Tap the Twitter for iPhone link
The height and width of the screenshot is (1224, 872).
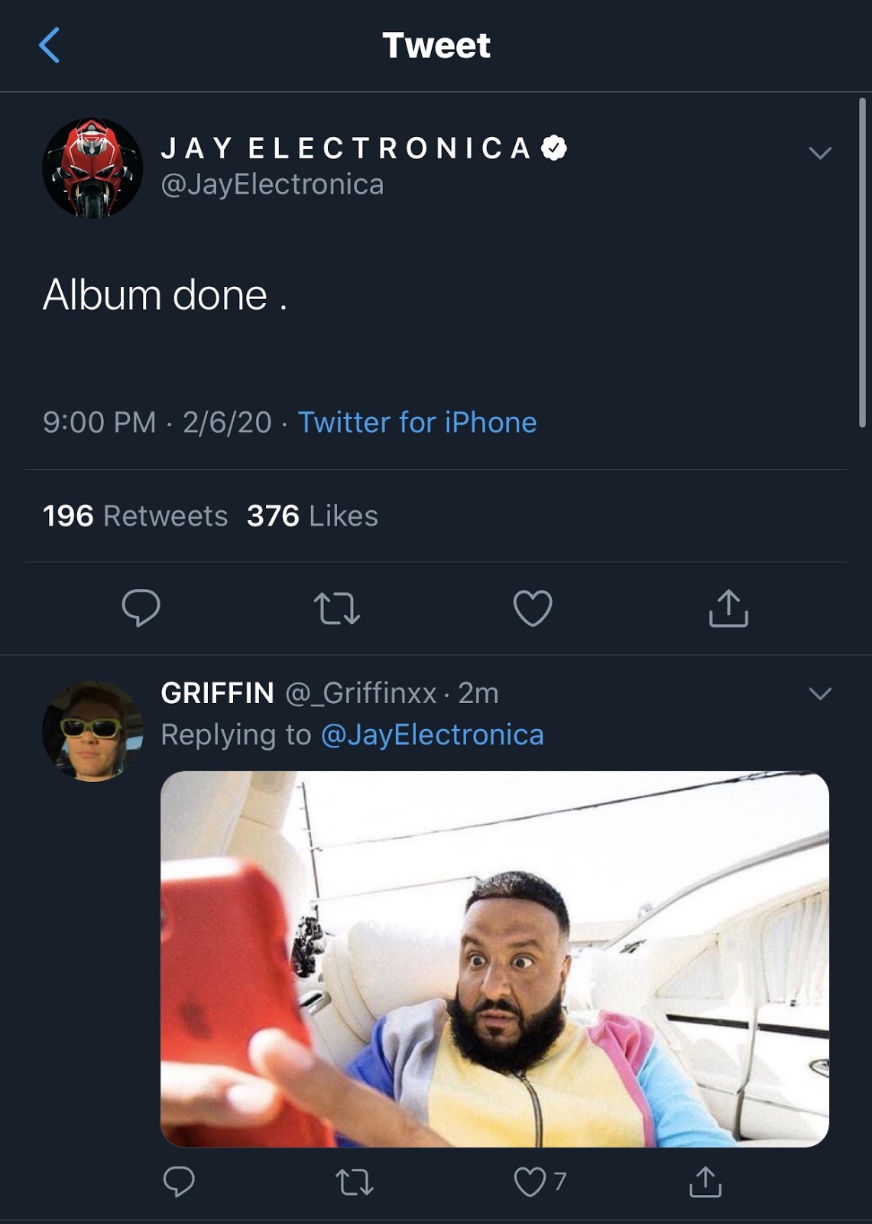(417, 422)
